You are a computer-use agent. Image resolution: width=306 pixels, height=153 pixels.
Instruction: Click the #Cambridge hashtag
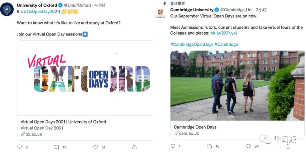pyautogui.click(x=226, y=44)
